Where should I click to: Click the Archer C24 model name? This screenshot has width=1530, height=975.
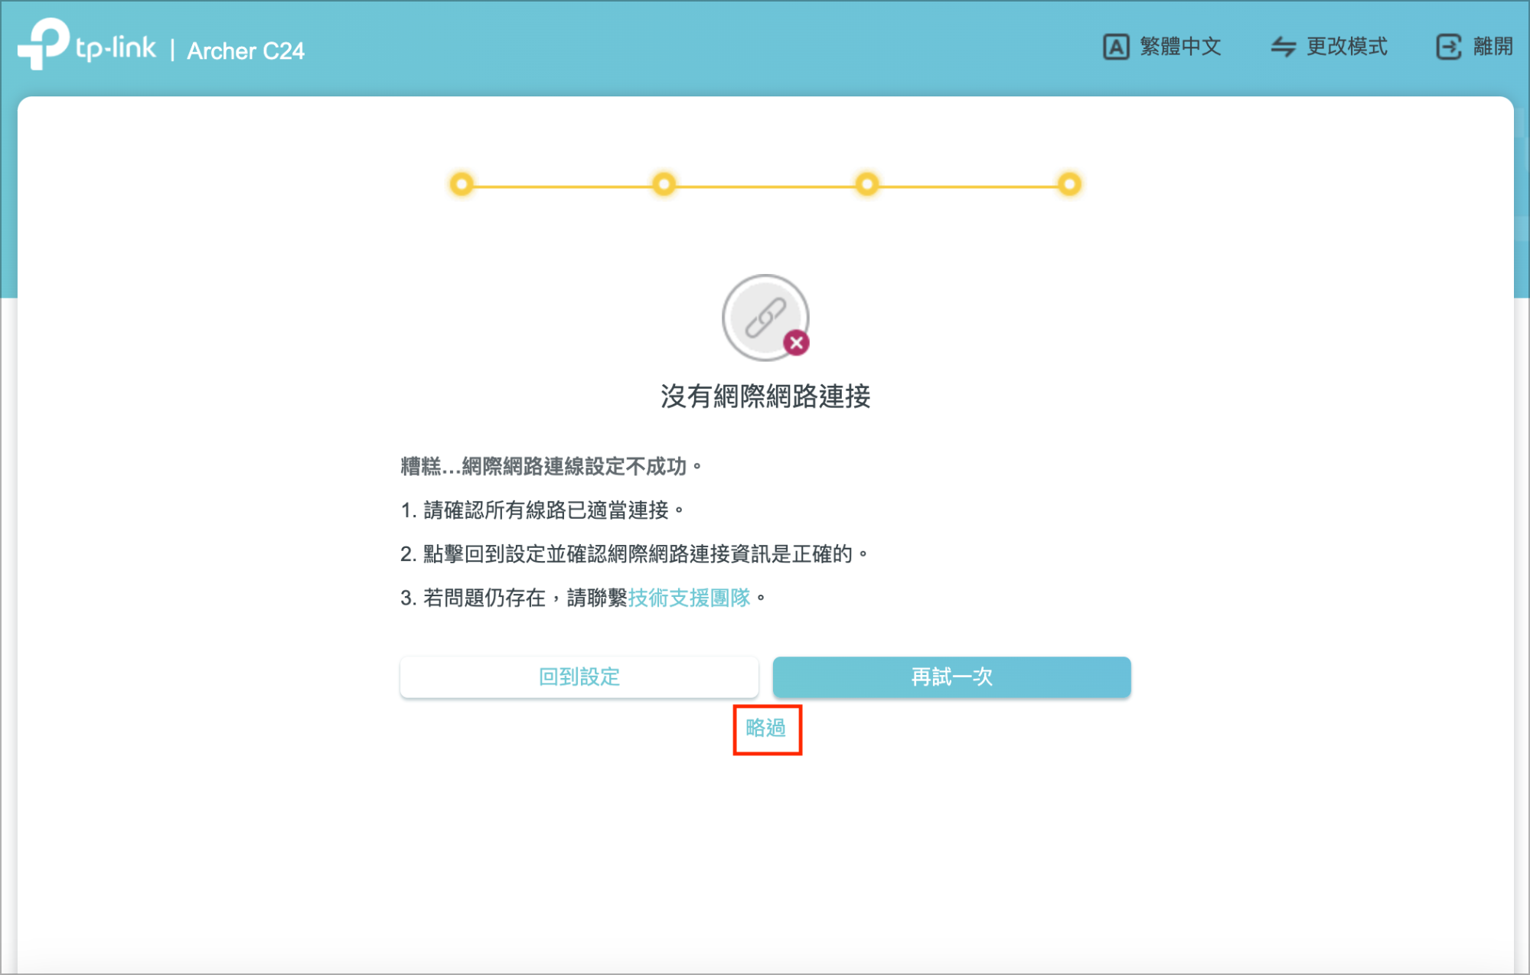coord(246,51)
